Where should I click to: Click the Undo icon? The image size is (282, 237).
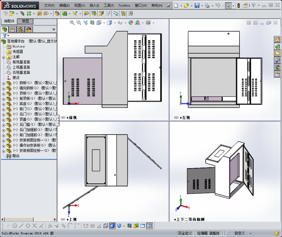pyautogui.click(x=218, y=5)
